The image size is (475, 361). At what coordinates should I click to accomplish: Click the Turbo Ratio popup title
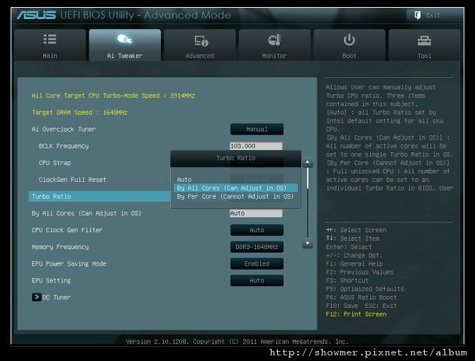(x=235, y=158)
